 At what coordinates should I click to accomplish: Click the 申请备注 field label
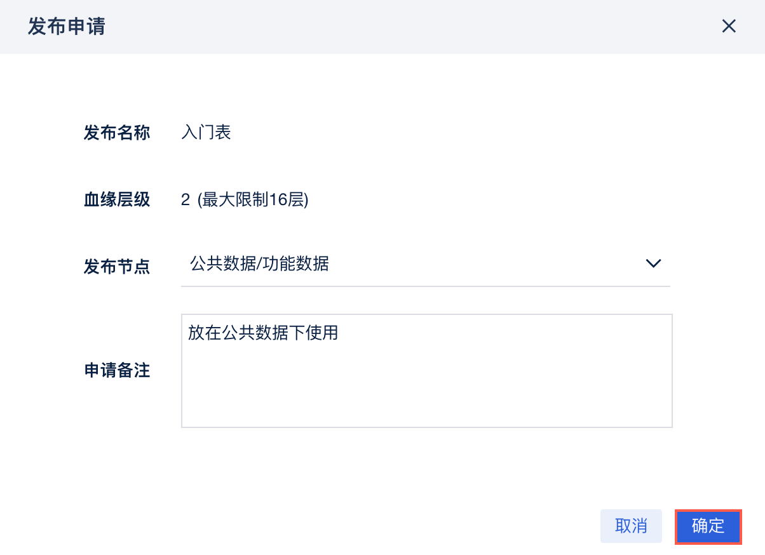(117, 371)
